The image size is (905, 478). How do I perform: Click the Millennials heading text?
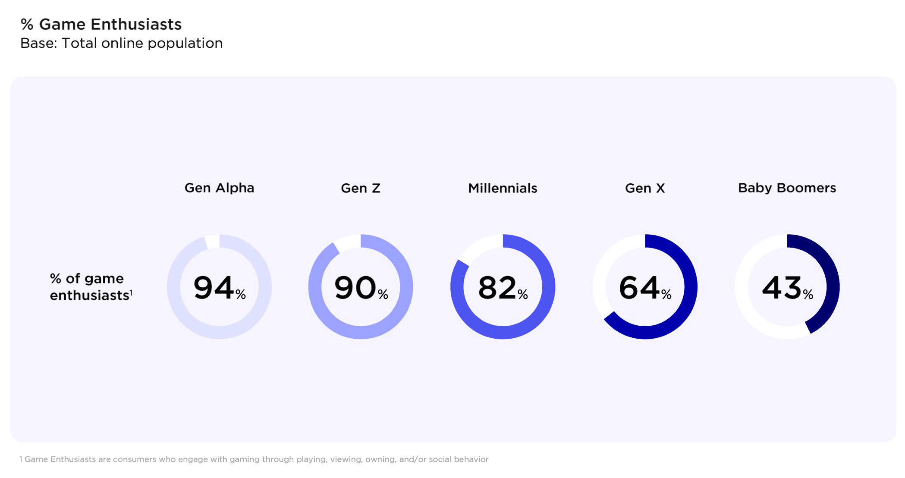(503, 189)
